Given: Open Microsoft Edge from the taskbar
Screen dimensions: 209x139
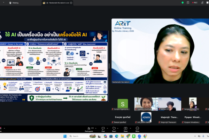Looking at the screenshot, I should click(x=117, y=136).
